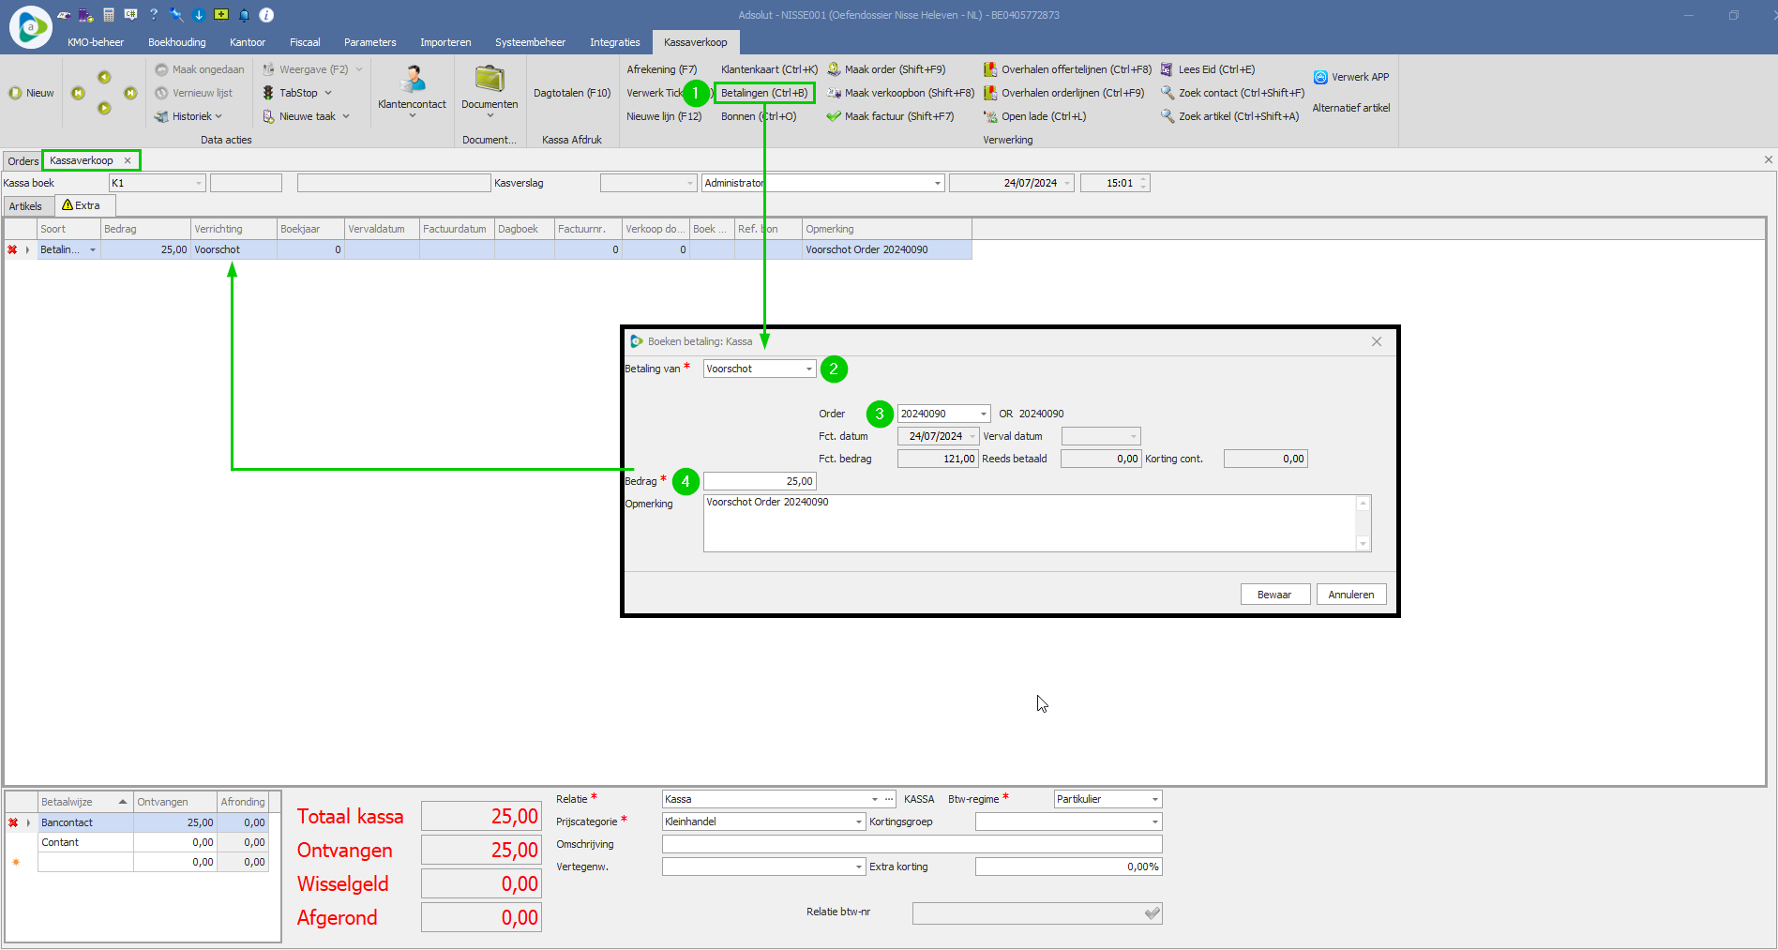This screenshot has height=950, width=1778.
Task: Expand the Betaling van Voorschot dropdown
Action: click(808, 369)
